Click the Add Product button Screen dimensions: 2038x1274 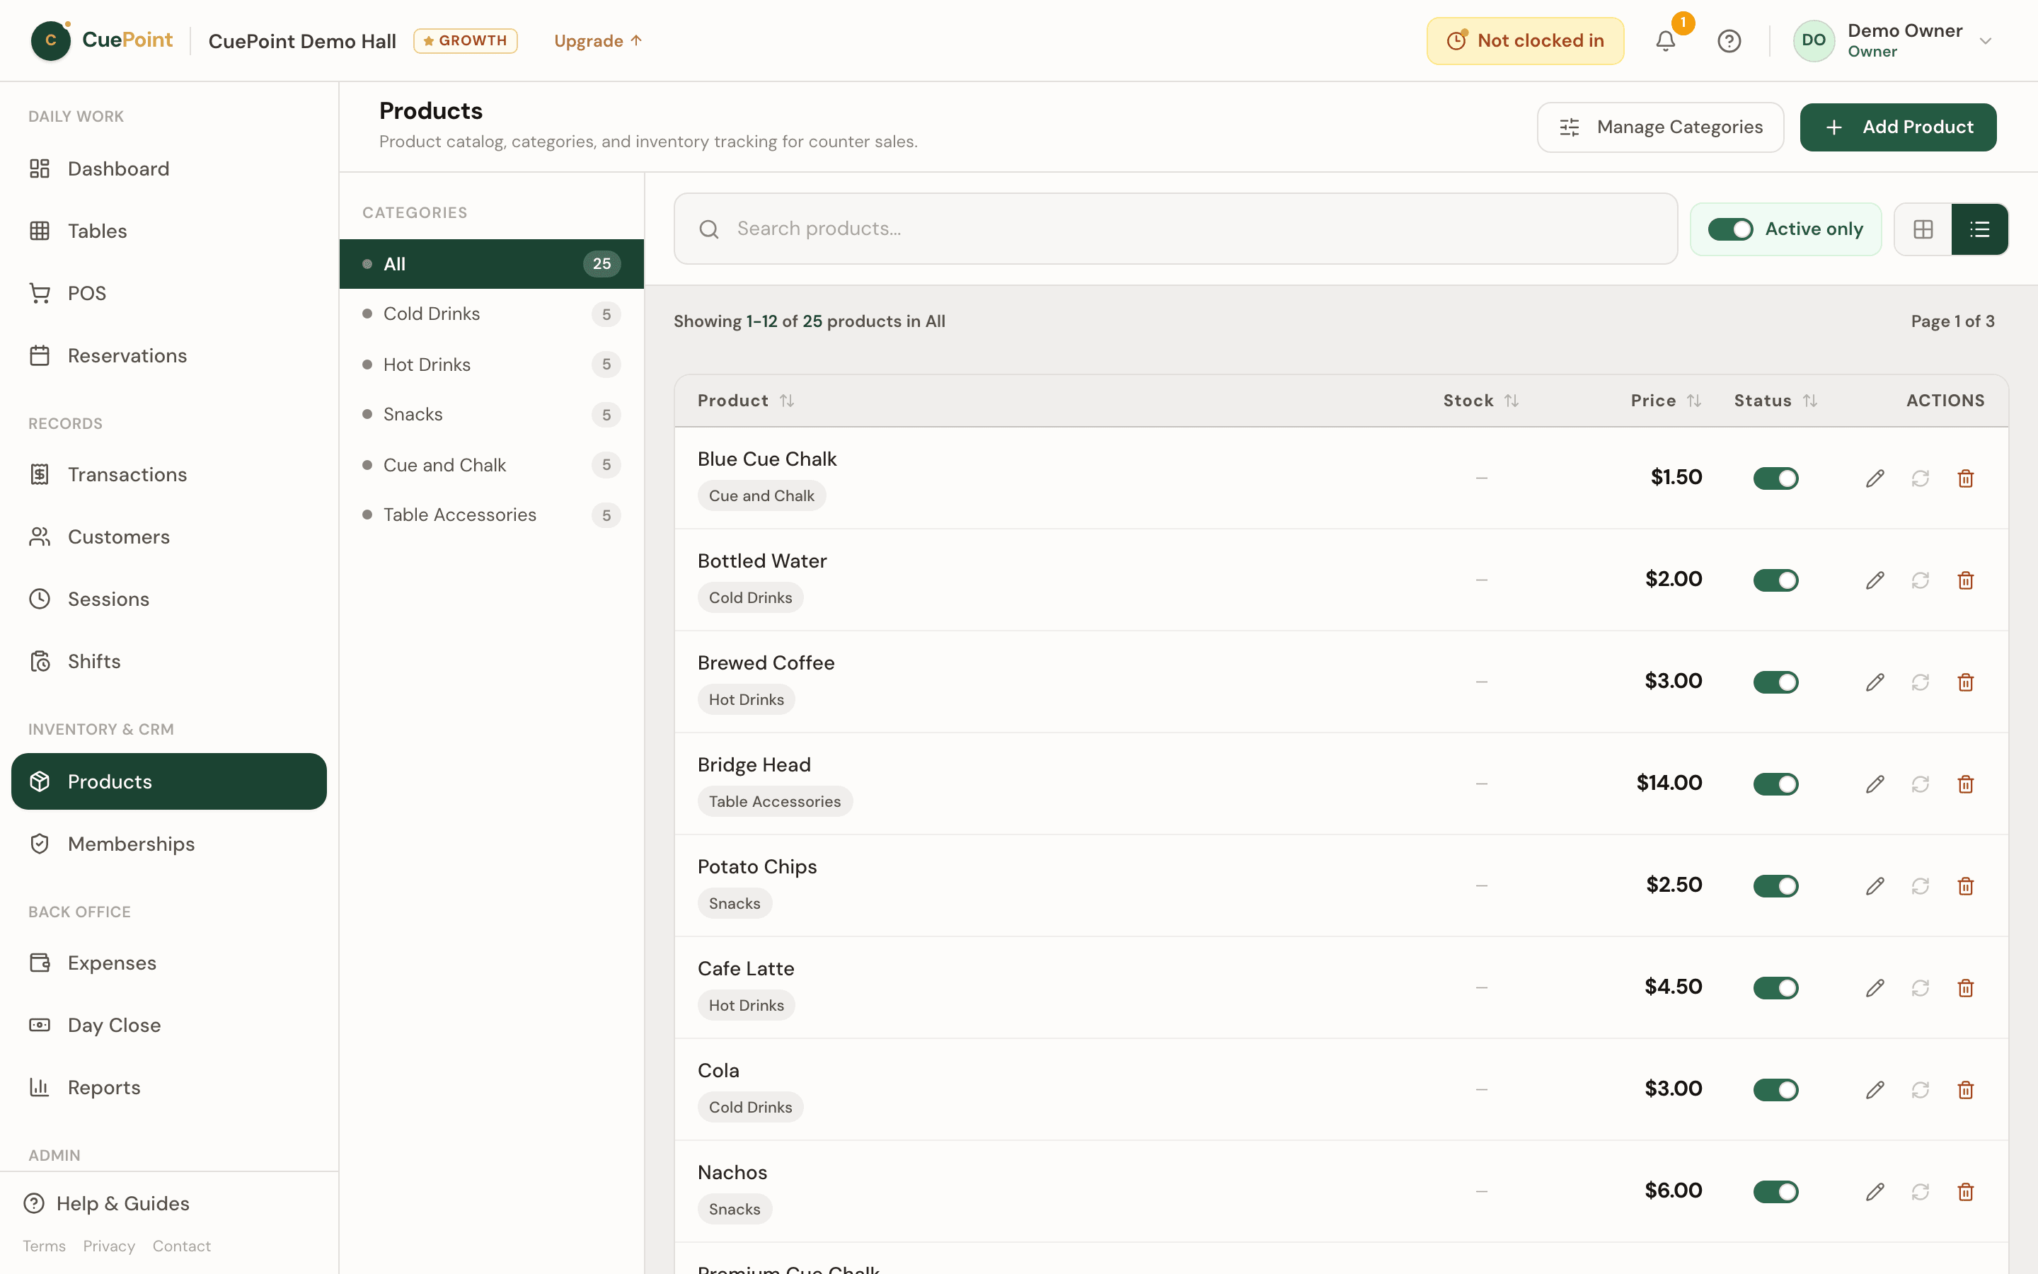click(1898, 127)
